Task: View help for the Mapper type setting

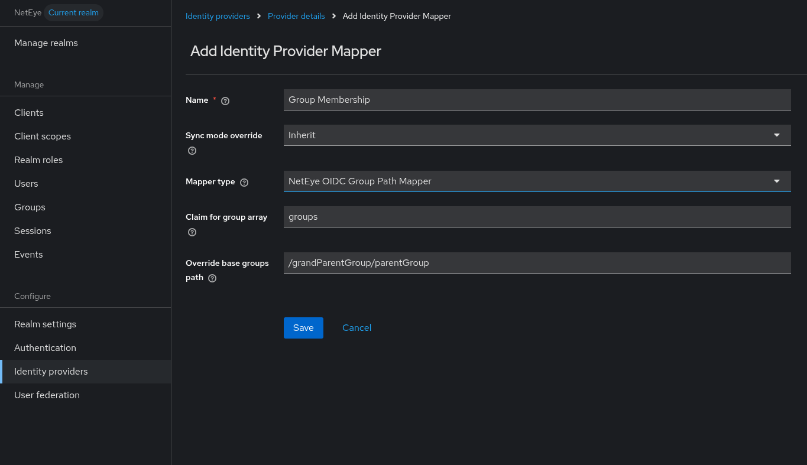Action: (x=244, y=182)
